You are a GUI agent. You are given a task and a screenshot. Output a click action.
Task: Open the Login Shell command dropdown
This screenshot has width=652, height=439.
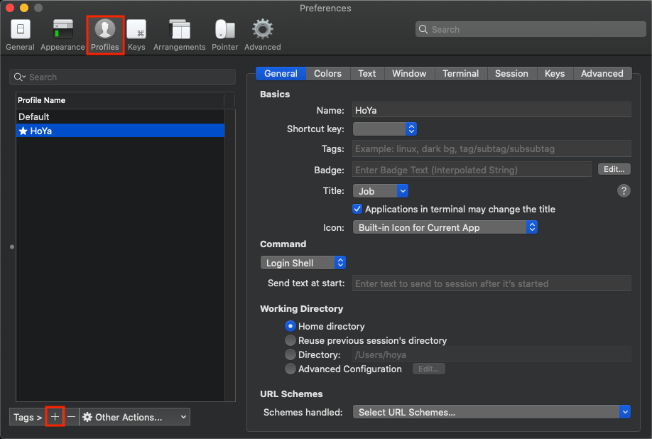tap(303, 263)
